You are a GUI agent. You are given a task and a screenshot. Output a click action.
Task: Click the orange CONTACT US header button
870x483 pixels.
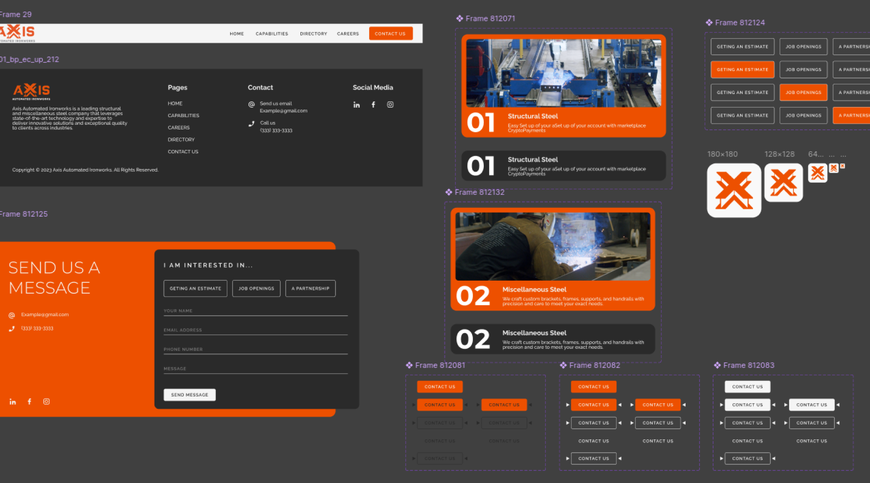tap(390, 33)
